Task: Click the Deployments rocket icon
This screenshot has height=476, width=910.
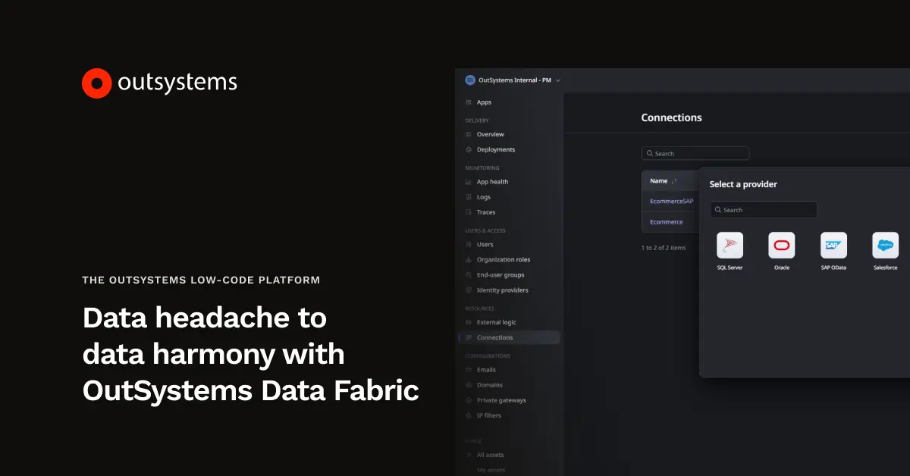Action: point(469,149)
